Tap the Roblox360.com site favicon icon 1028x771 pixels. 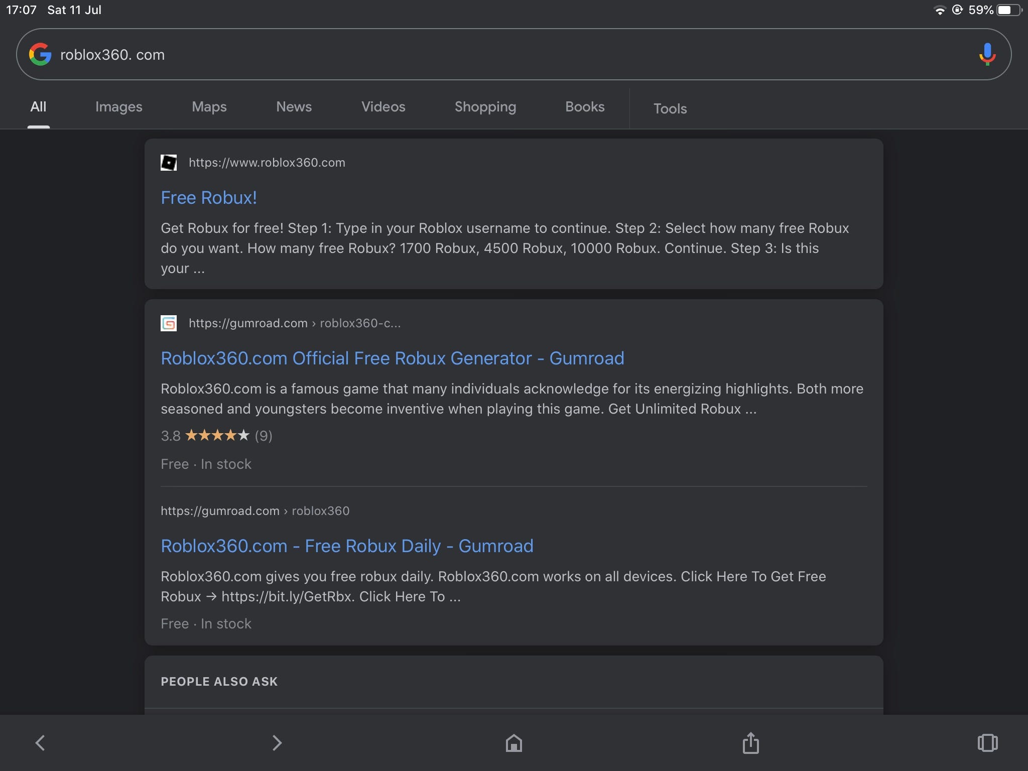click(169, 162)
